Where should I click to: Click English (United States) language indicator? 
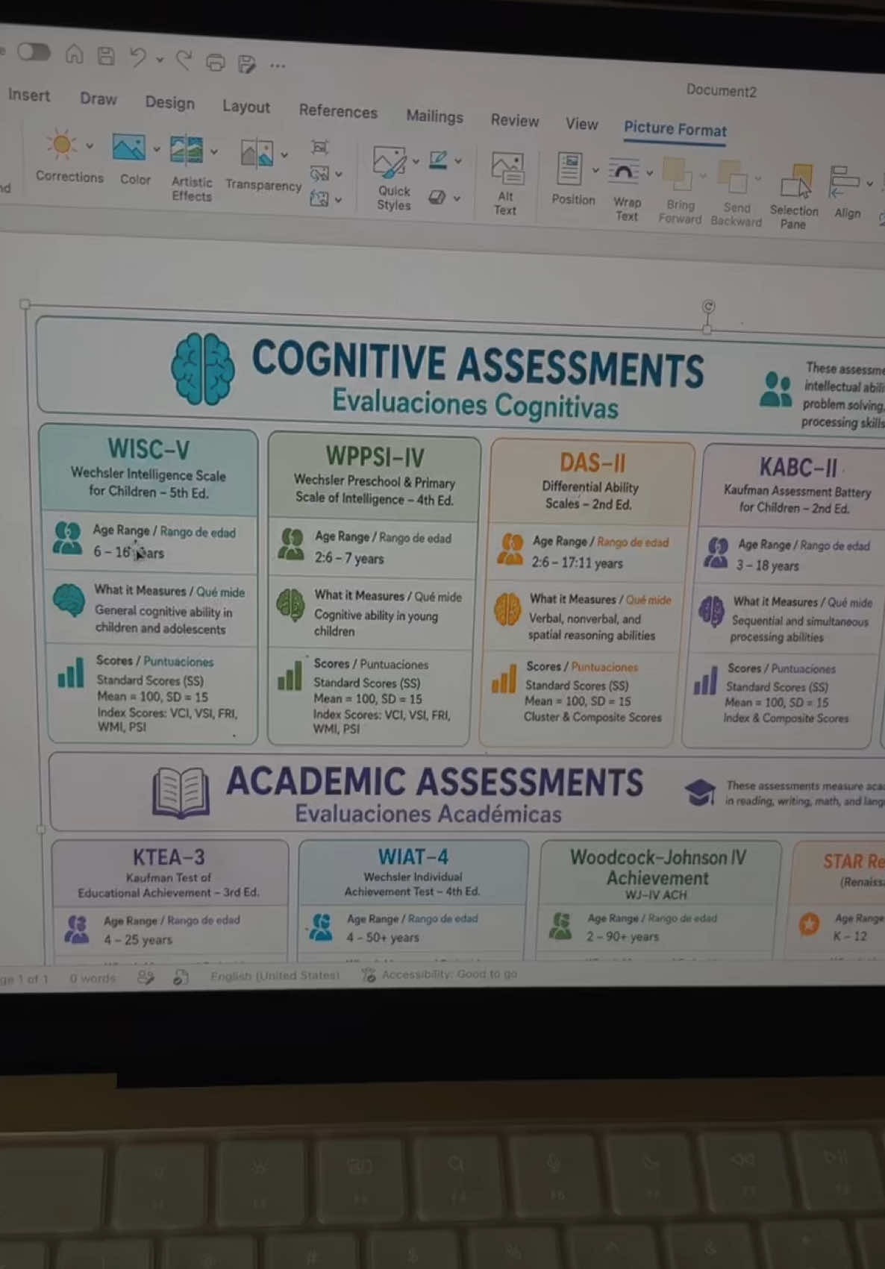pos(275,975)
